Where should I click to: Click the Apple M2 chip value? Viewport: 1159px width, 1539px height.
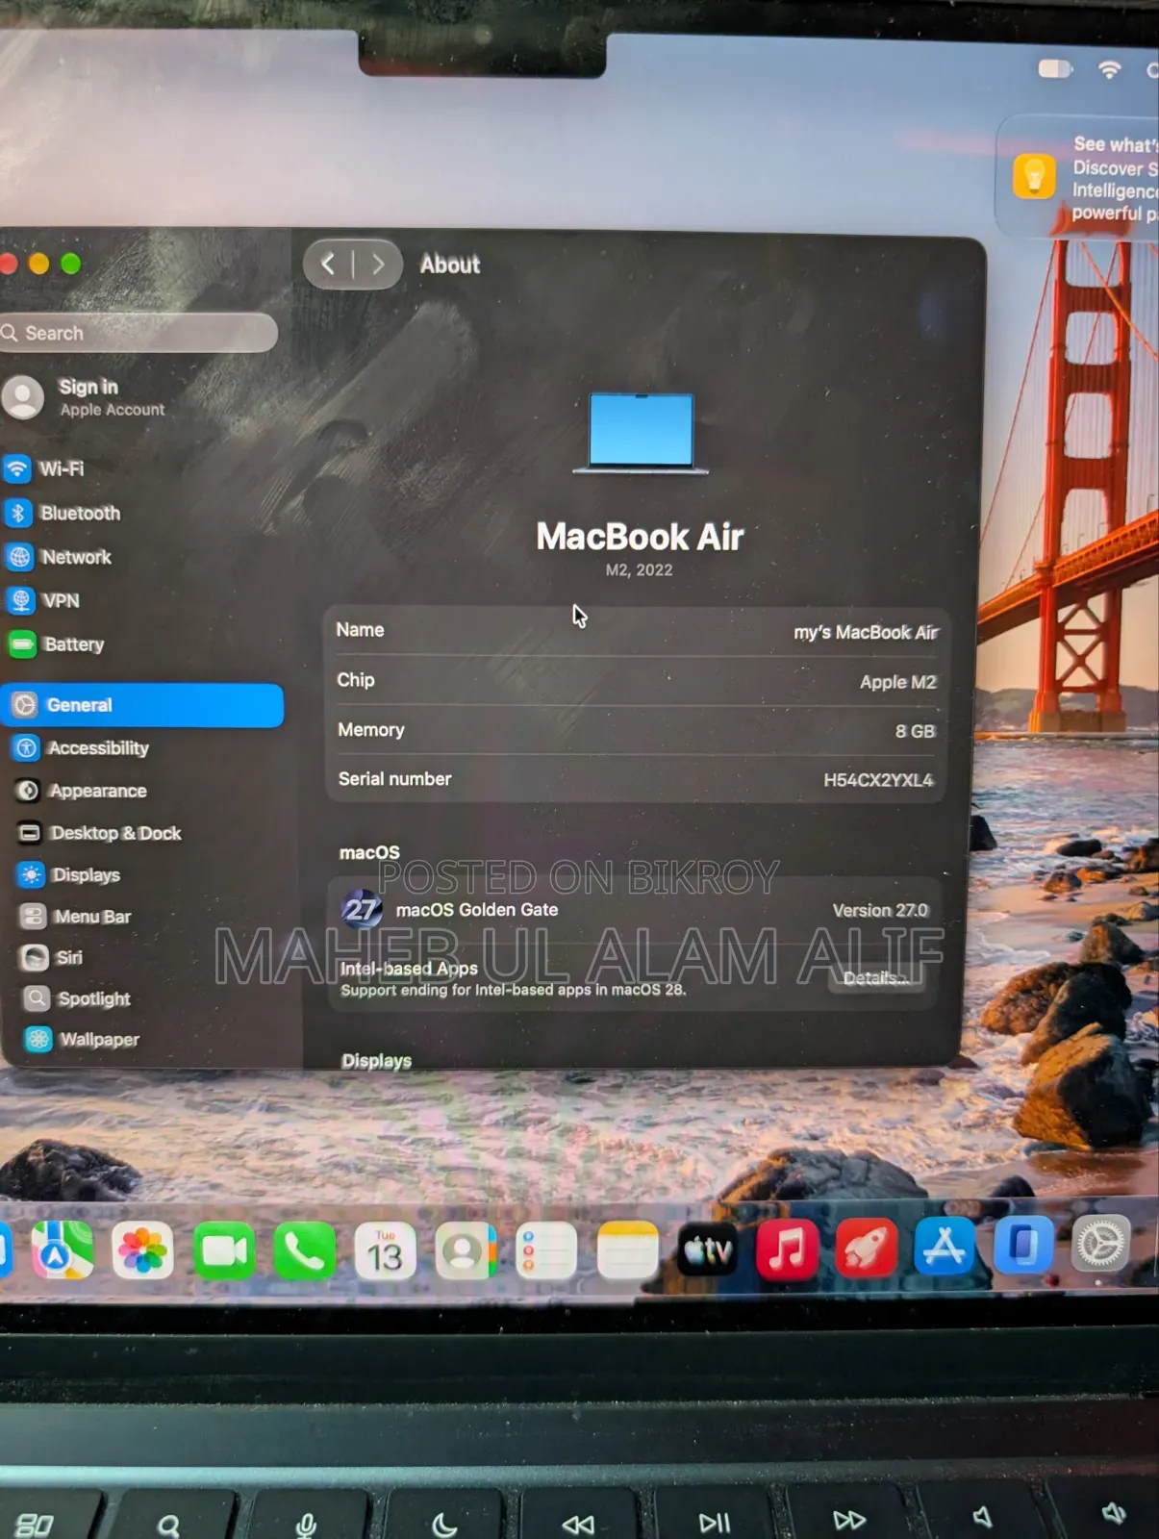[897, 682]
